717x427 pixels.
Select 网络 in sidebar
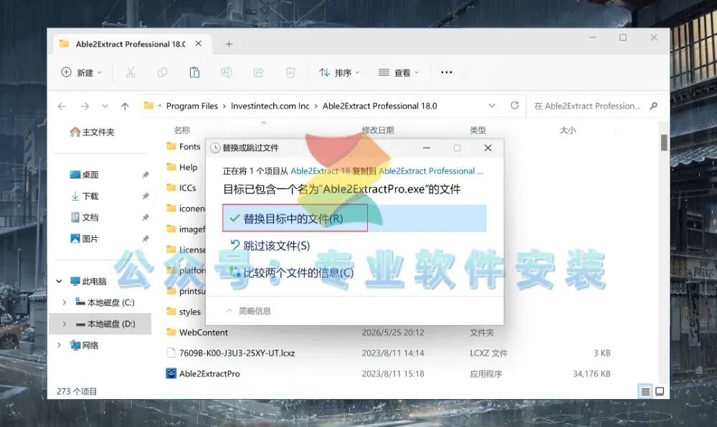tap(84, 345)
